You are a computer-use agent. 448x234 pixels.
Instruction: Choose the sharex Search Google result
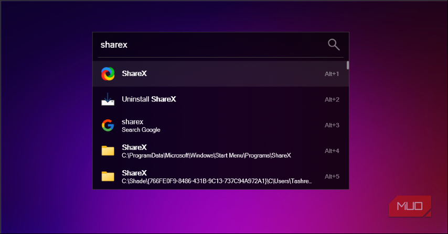[220, 125]
